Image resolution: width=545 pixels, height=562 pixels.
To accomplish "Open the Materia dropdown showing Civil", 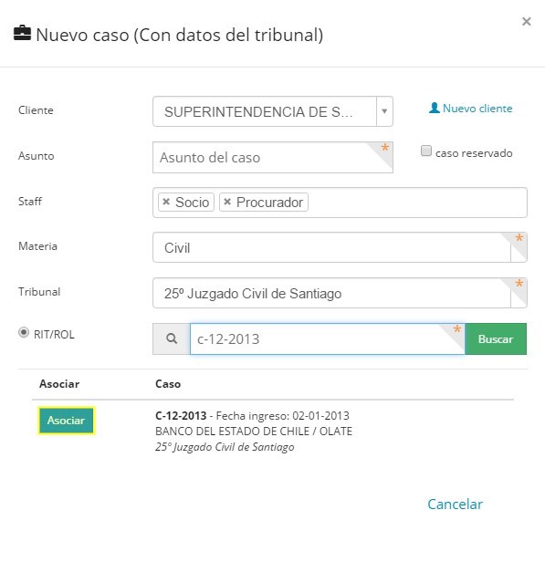I will coord(340,247).
